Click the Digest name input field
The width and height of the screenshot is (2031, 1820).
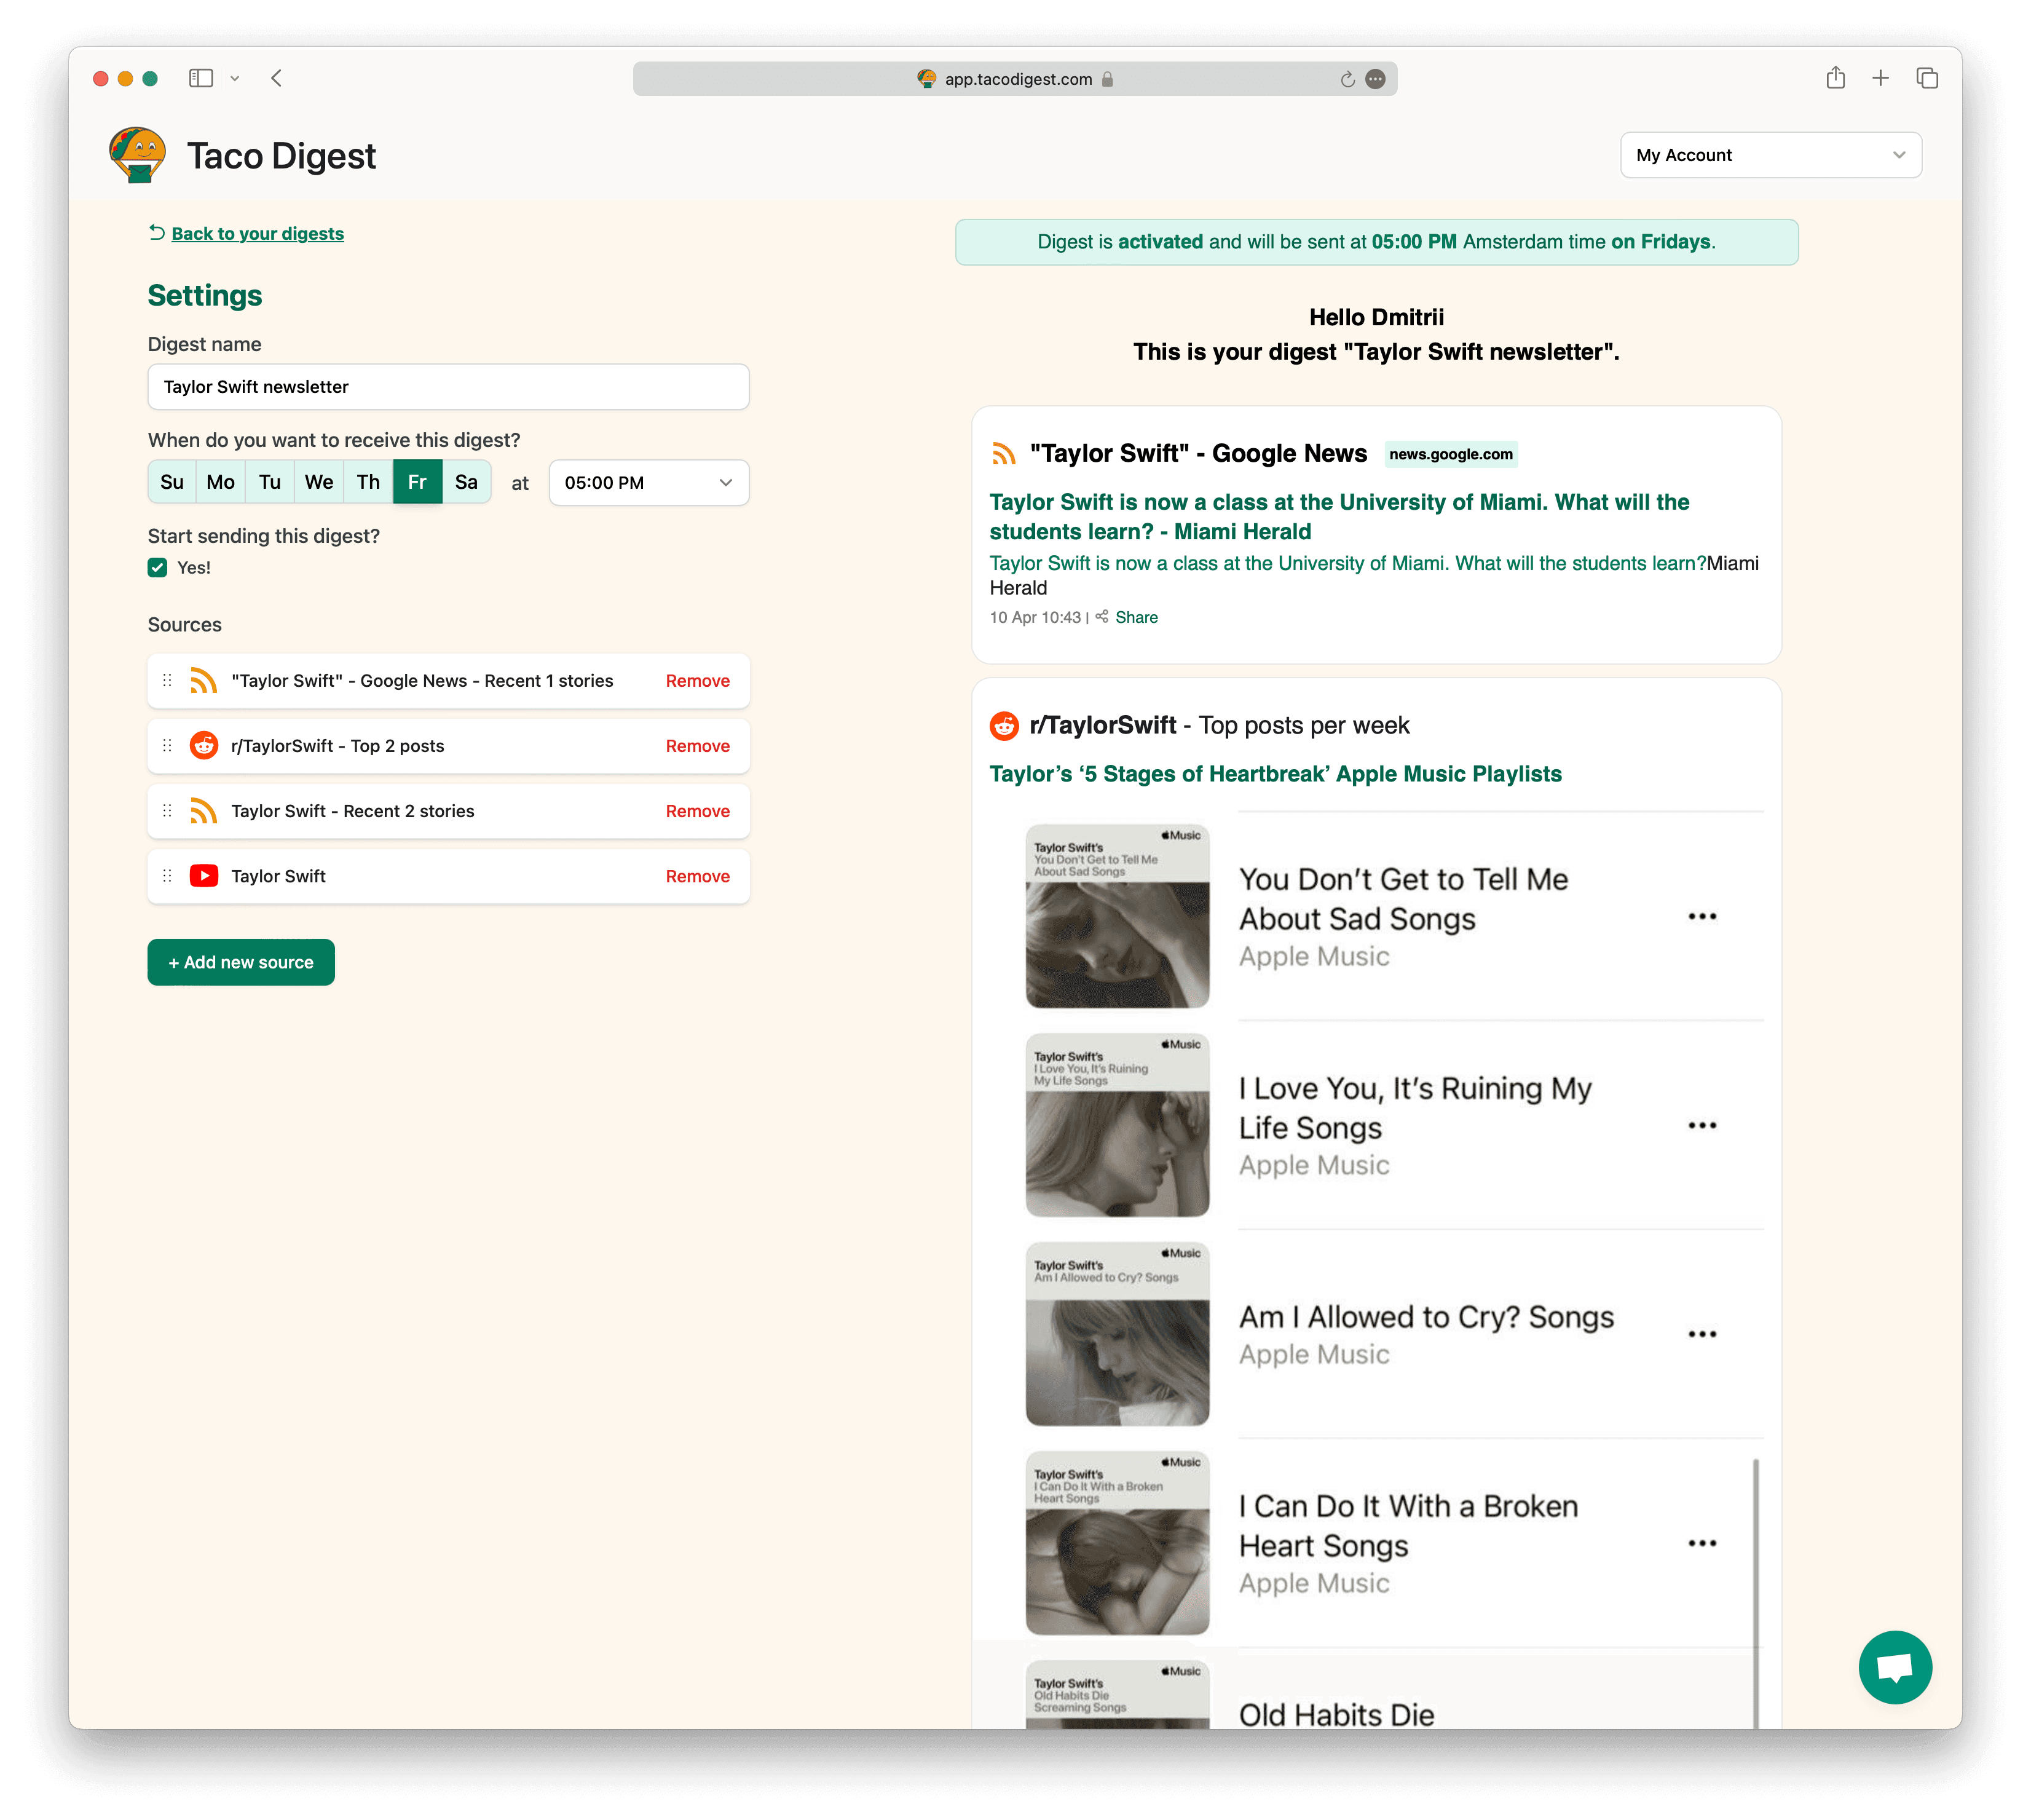(448, 387)
